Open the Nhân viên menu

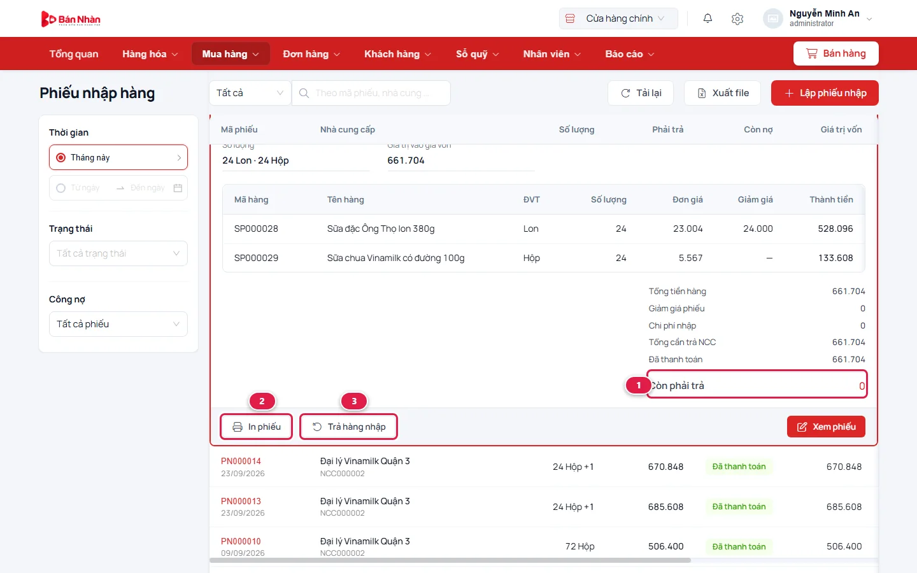pyautogui.click(x=551, y=54)
